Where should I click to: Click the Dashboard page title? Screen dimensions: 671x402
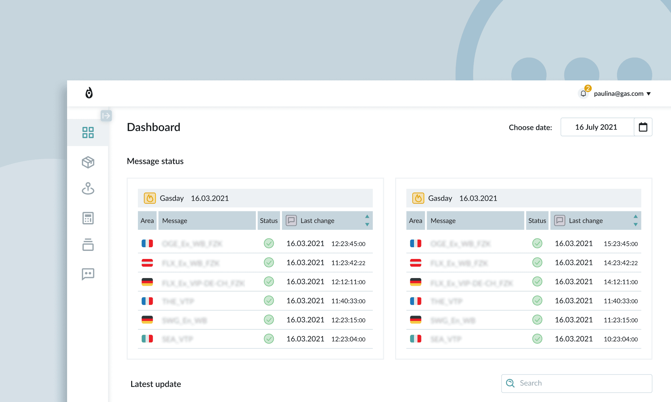coord(154,127)
